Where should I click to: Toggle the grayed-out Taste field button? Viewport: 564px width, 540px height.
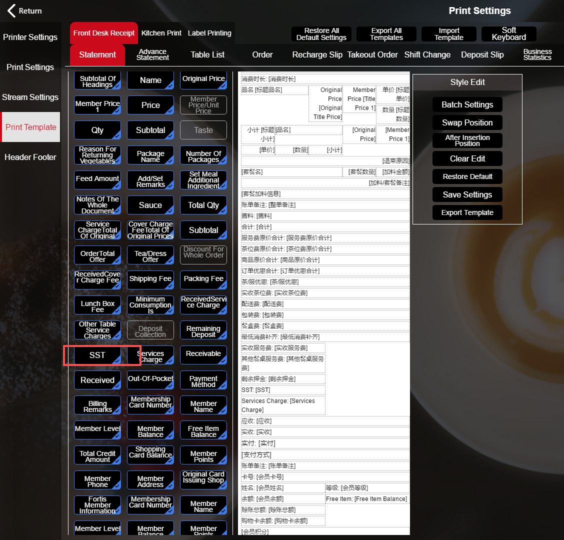pos(203,130)
